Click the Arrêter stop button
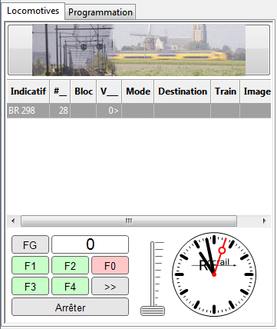The width and height of the screenshot is (277, 329). point(70,307)
